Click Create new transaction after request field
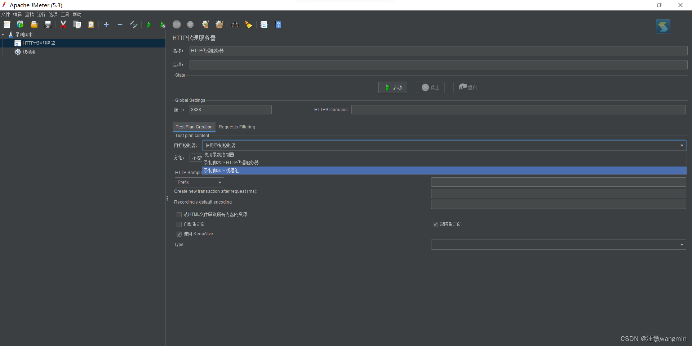This screenshot has width=692, height=346. click(558, 194)
